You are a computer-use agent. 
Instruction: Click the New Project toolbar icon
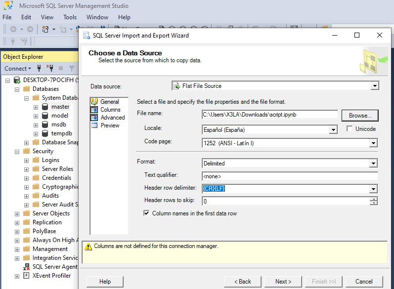[45, 30]
